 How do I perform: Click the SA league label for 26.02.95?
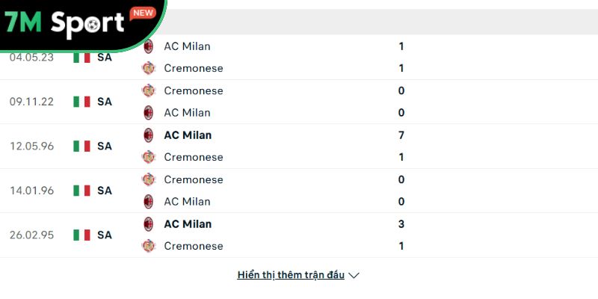pos(105,235)
